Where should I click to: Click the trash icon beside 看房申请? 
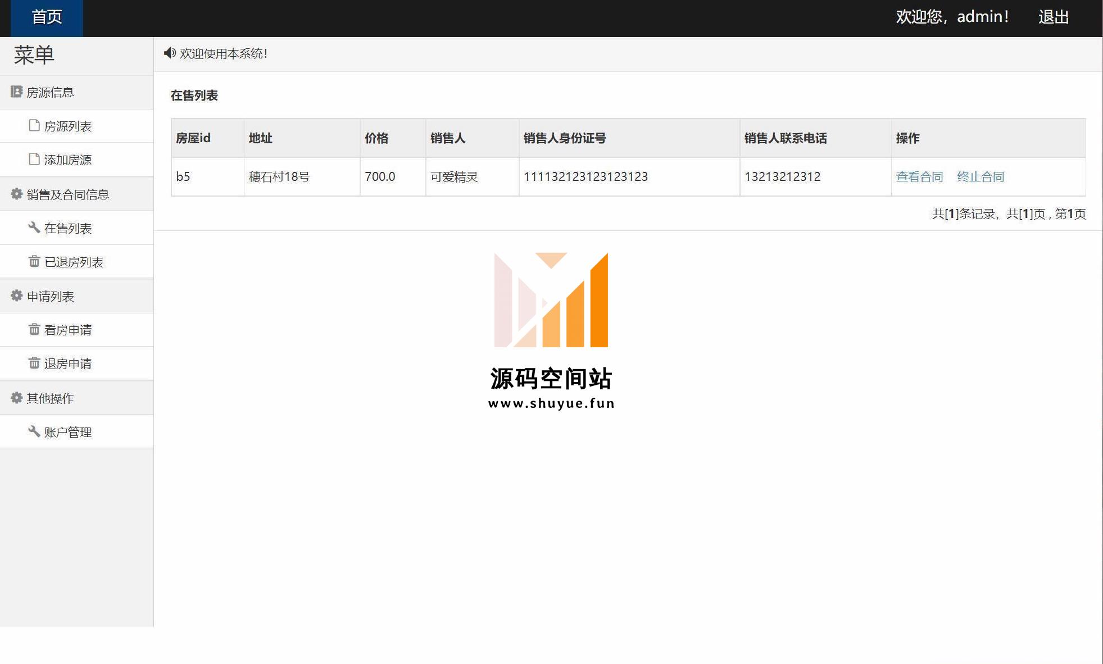click(x=34, y=329)
